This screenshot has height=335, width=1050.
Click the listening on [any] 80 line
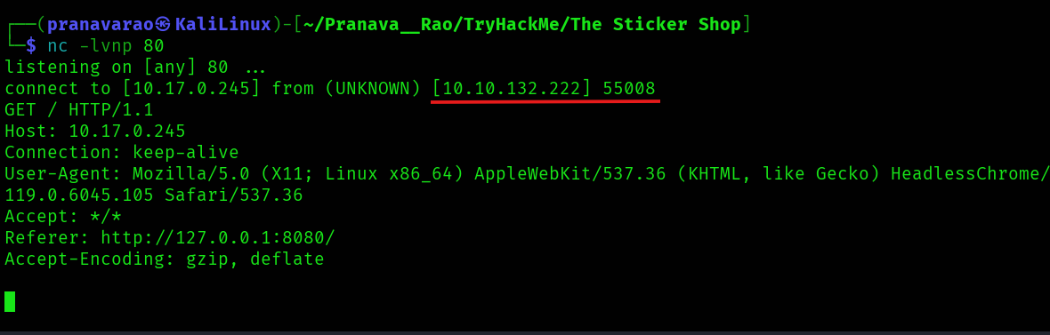click(135, 68)
